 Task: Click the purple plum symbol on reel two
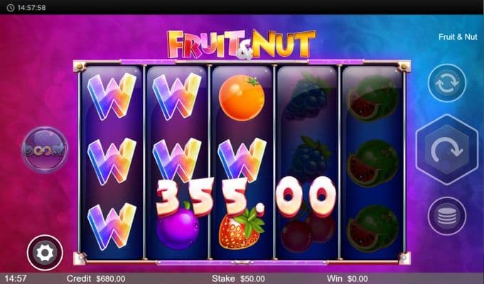(178, 225)
